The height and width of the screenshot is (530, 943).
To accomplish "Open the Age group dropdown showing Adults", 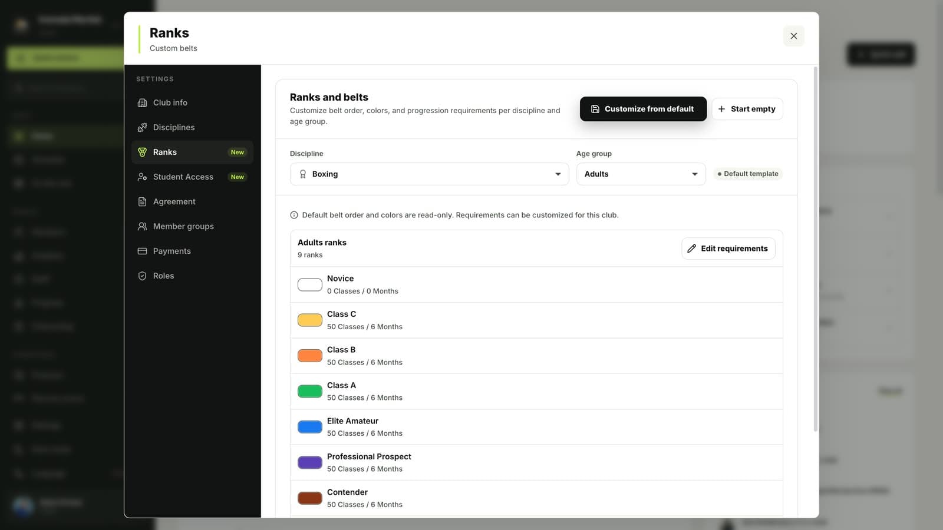I will pos(641,174).
